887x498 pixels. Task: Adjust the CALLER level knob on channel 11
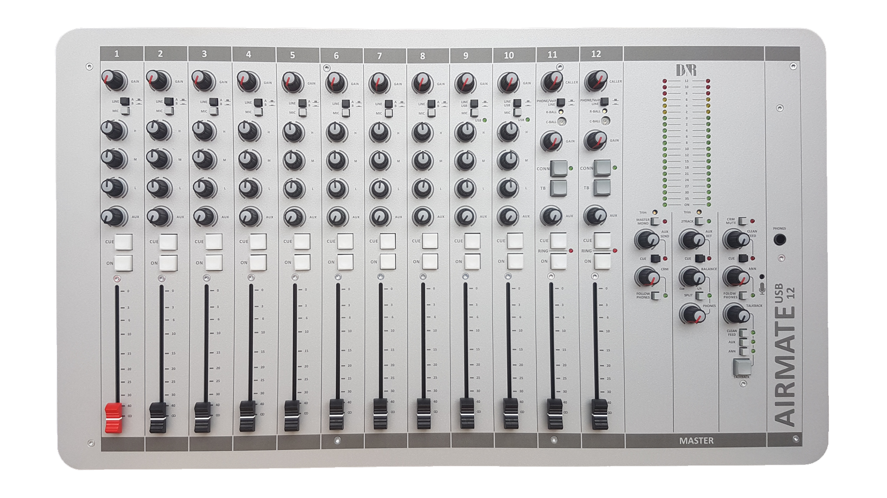tap(553, 82)
